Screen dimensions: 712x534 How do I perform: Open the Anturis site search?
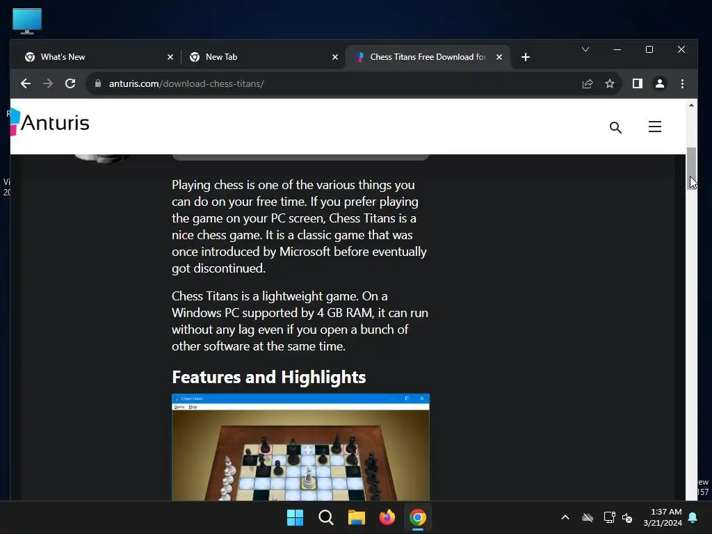point(615,128)
